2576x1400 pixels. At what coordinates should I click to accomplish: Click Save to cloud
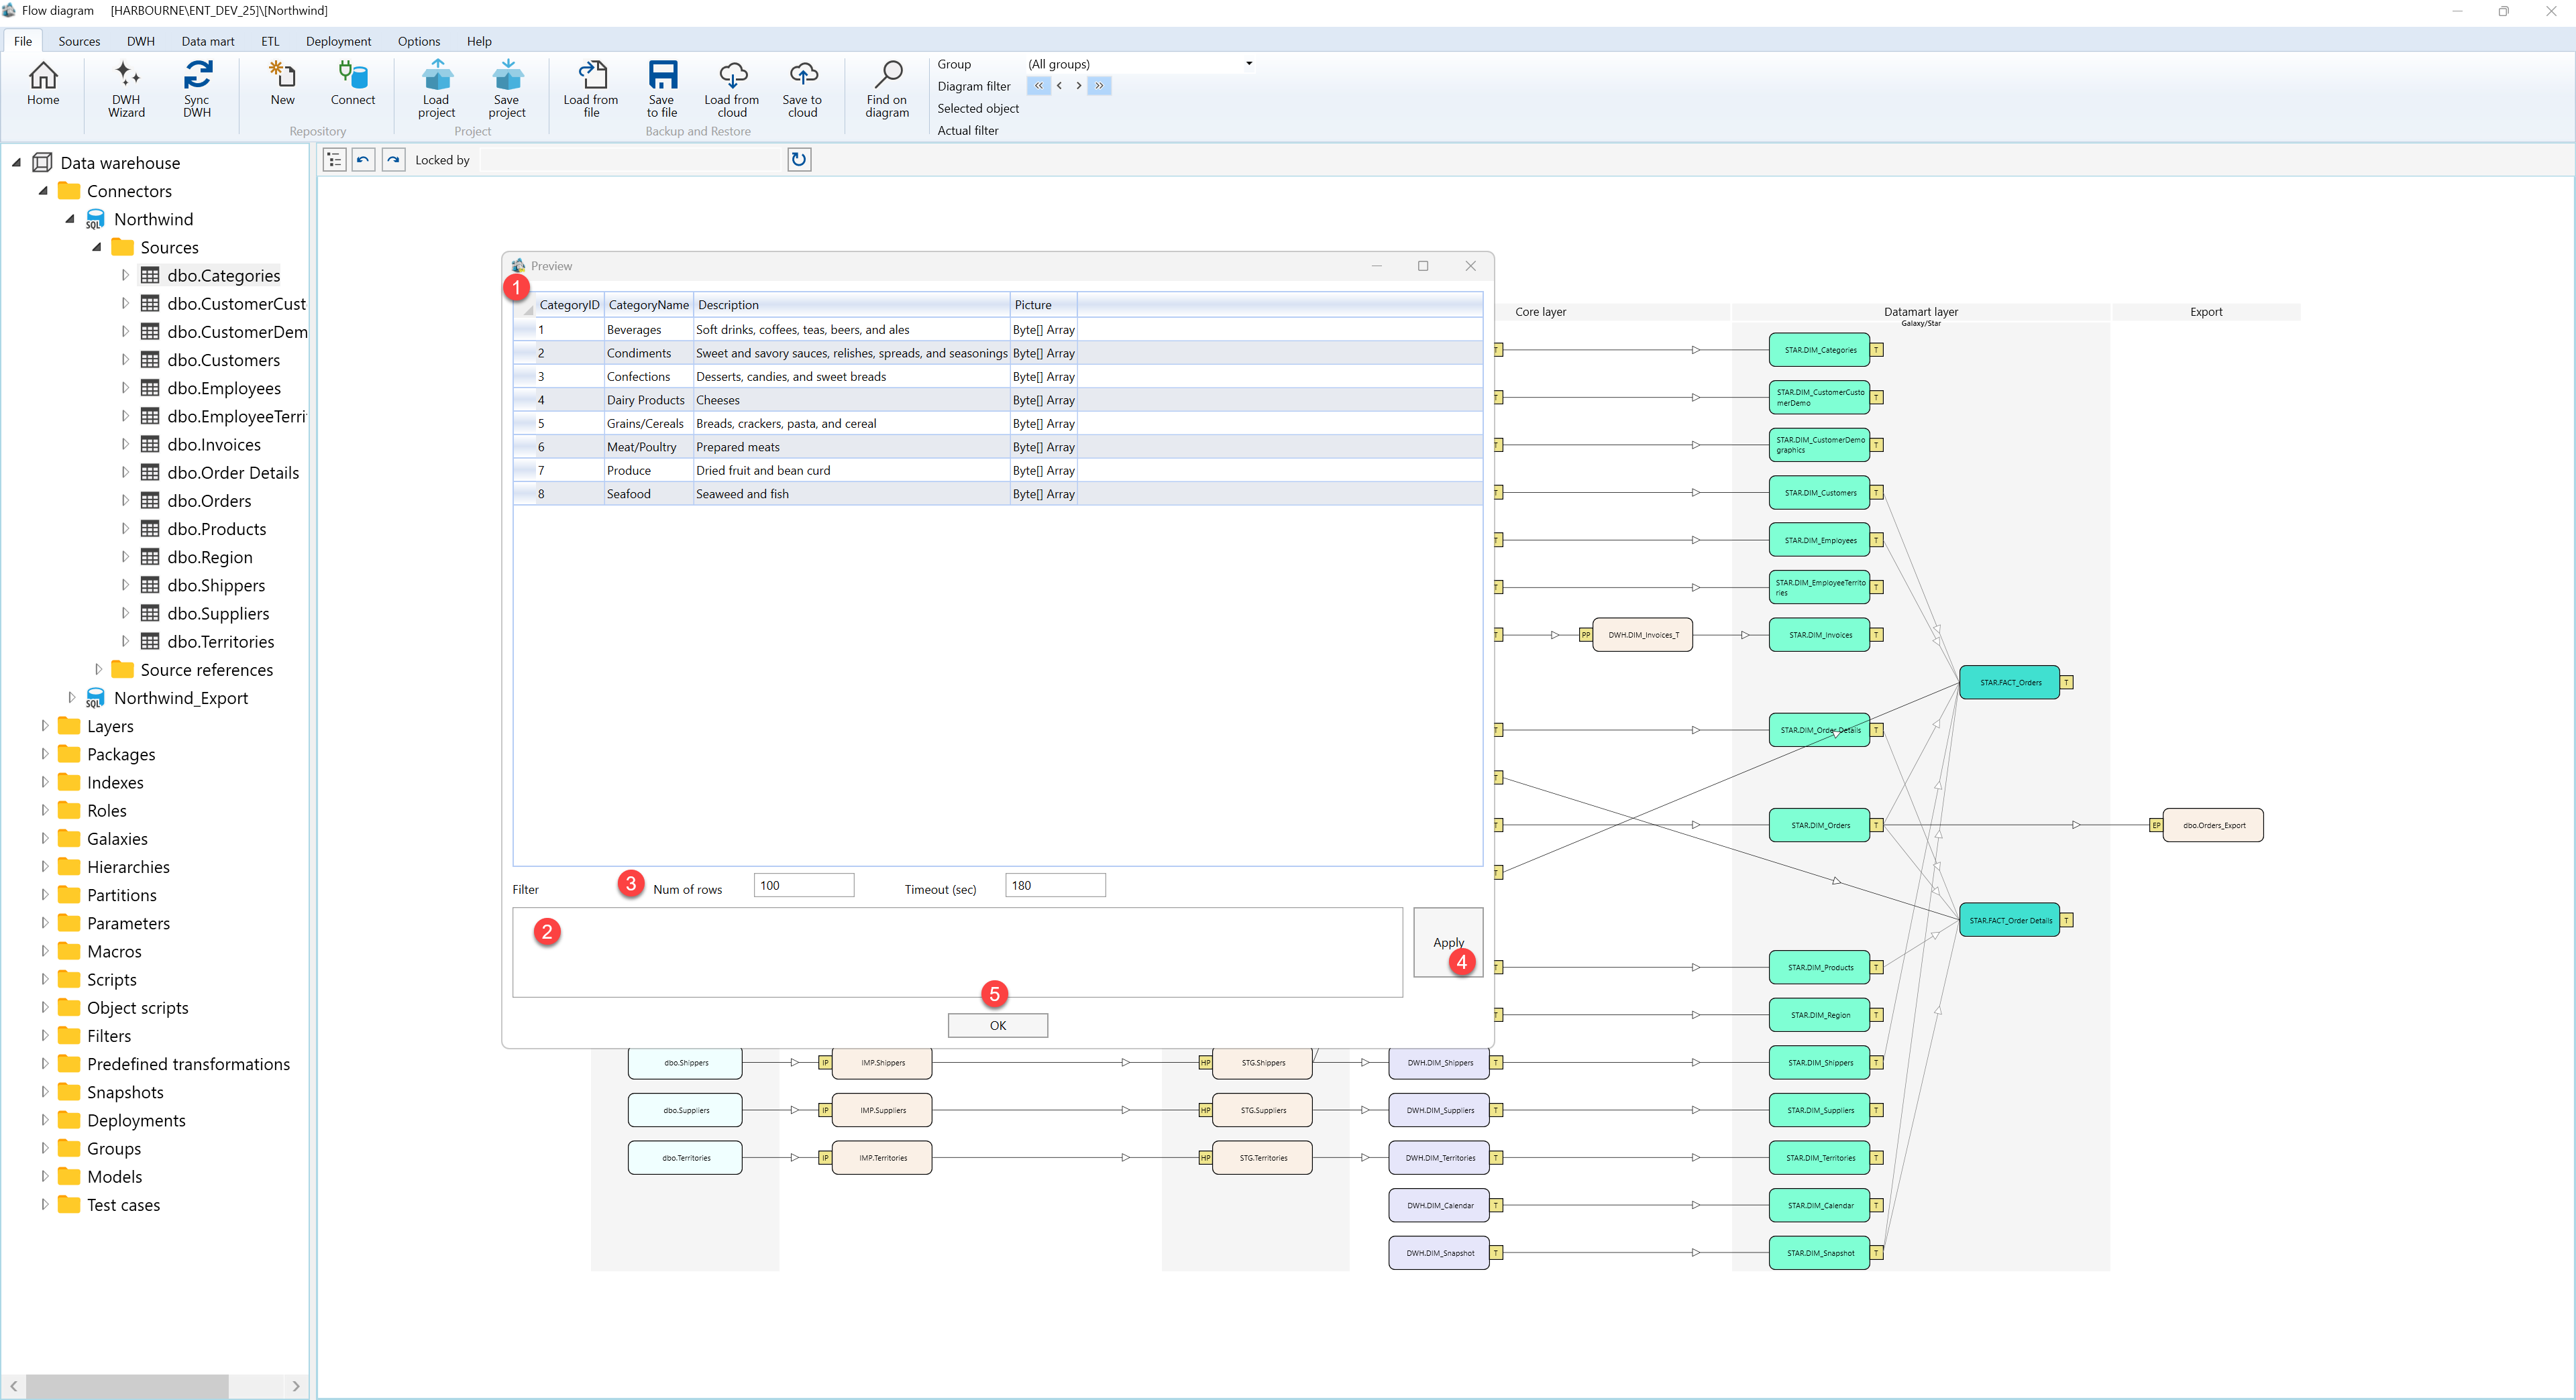[x=802, y=89]
